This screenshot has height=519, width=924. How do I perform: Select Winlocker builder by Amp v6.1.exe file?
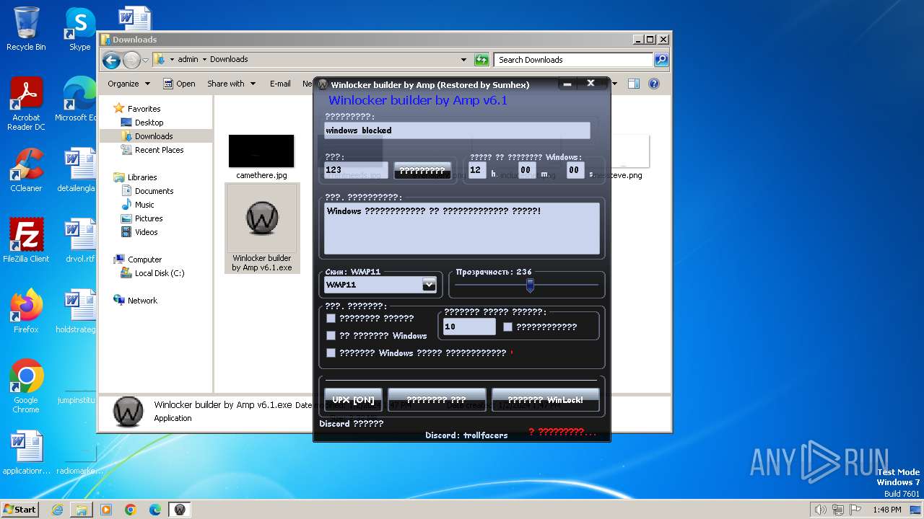(261, 229)
